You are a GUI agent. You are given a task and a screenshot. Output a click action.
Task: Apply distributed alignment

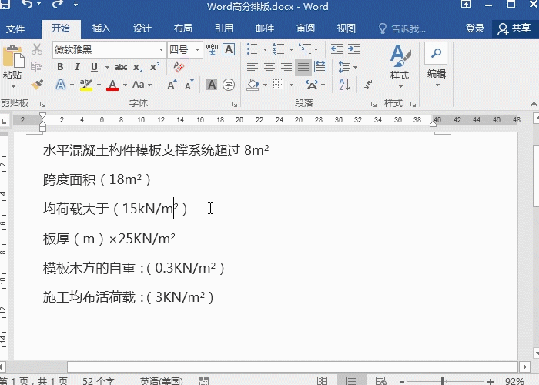[320, 67]
